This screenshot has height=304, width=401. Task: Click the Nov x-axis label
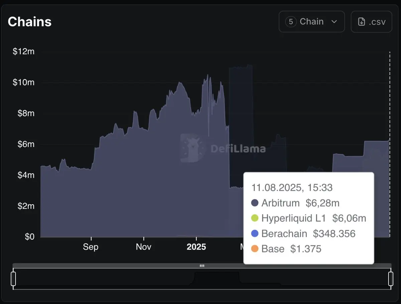143,247
